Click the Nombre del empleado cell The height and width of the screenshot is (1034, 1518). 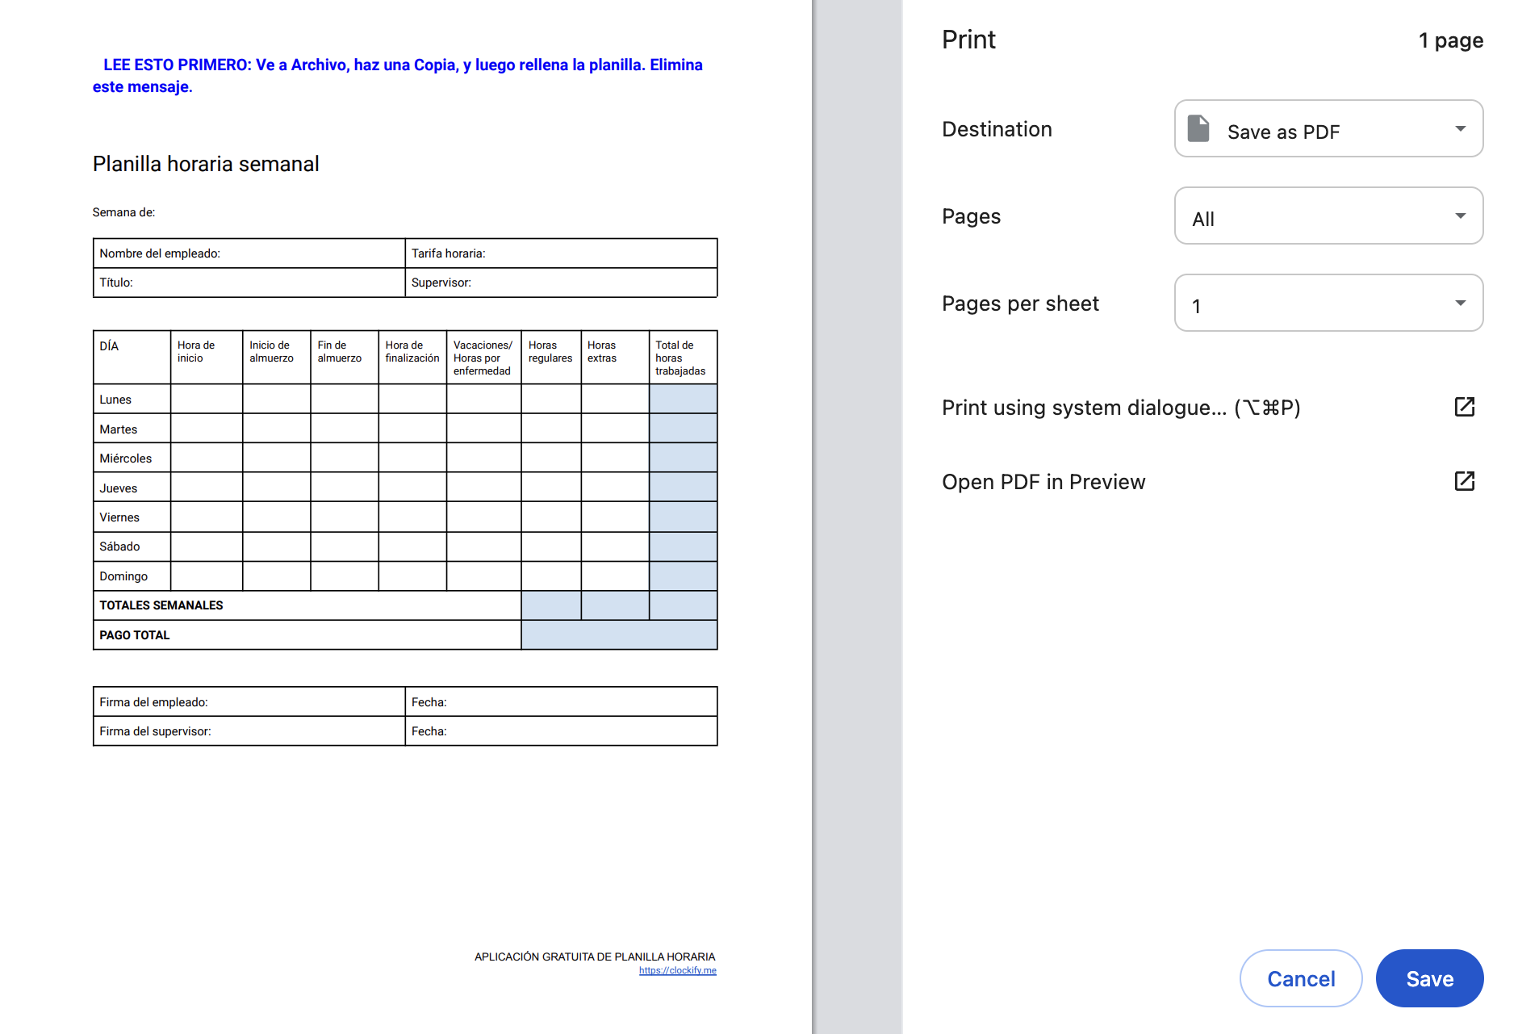click(x=249, y=253)
